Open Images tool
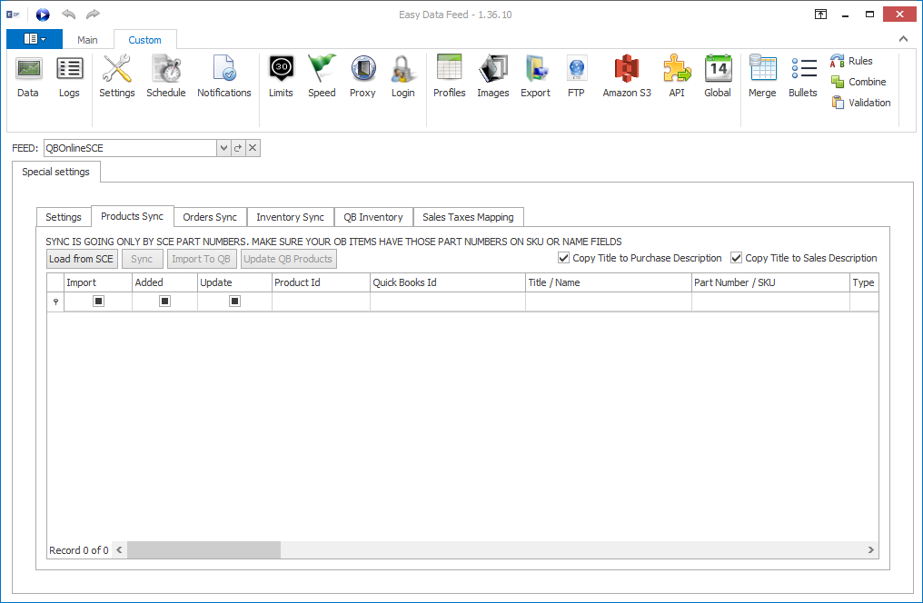923x603 pixels. 493,77
